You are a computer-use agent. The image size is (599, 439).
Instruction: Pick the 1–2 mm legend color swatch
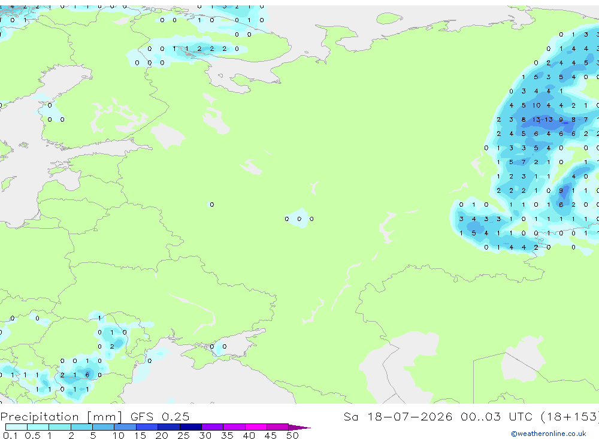pyautogui.click(x=60, y=427)
